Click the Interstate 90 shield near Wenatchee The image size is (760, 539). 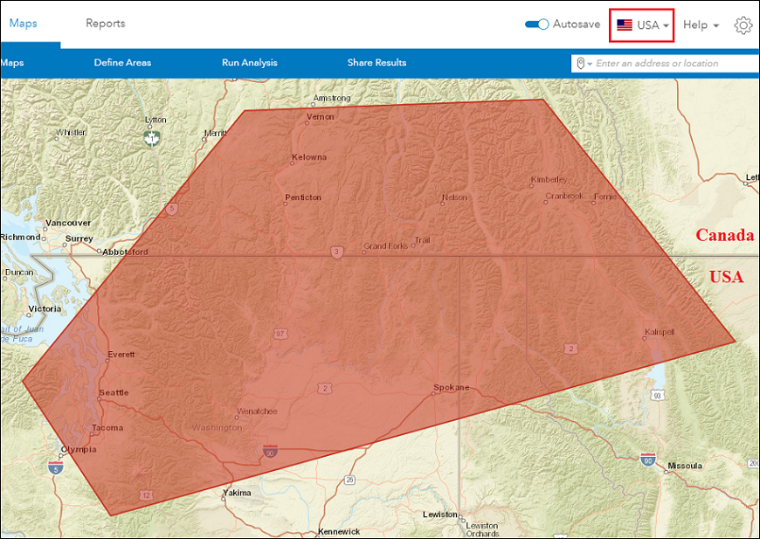pyautogui.click(x=270, y=452)
